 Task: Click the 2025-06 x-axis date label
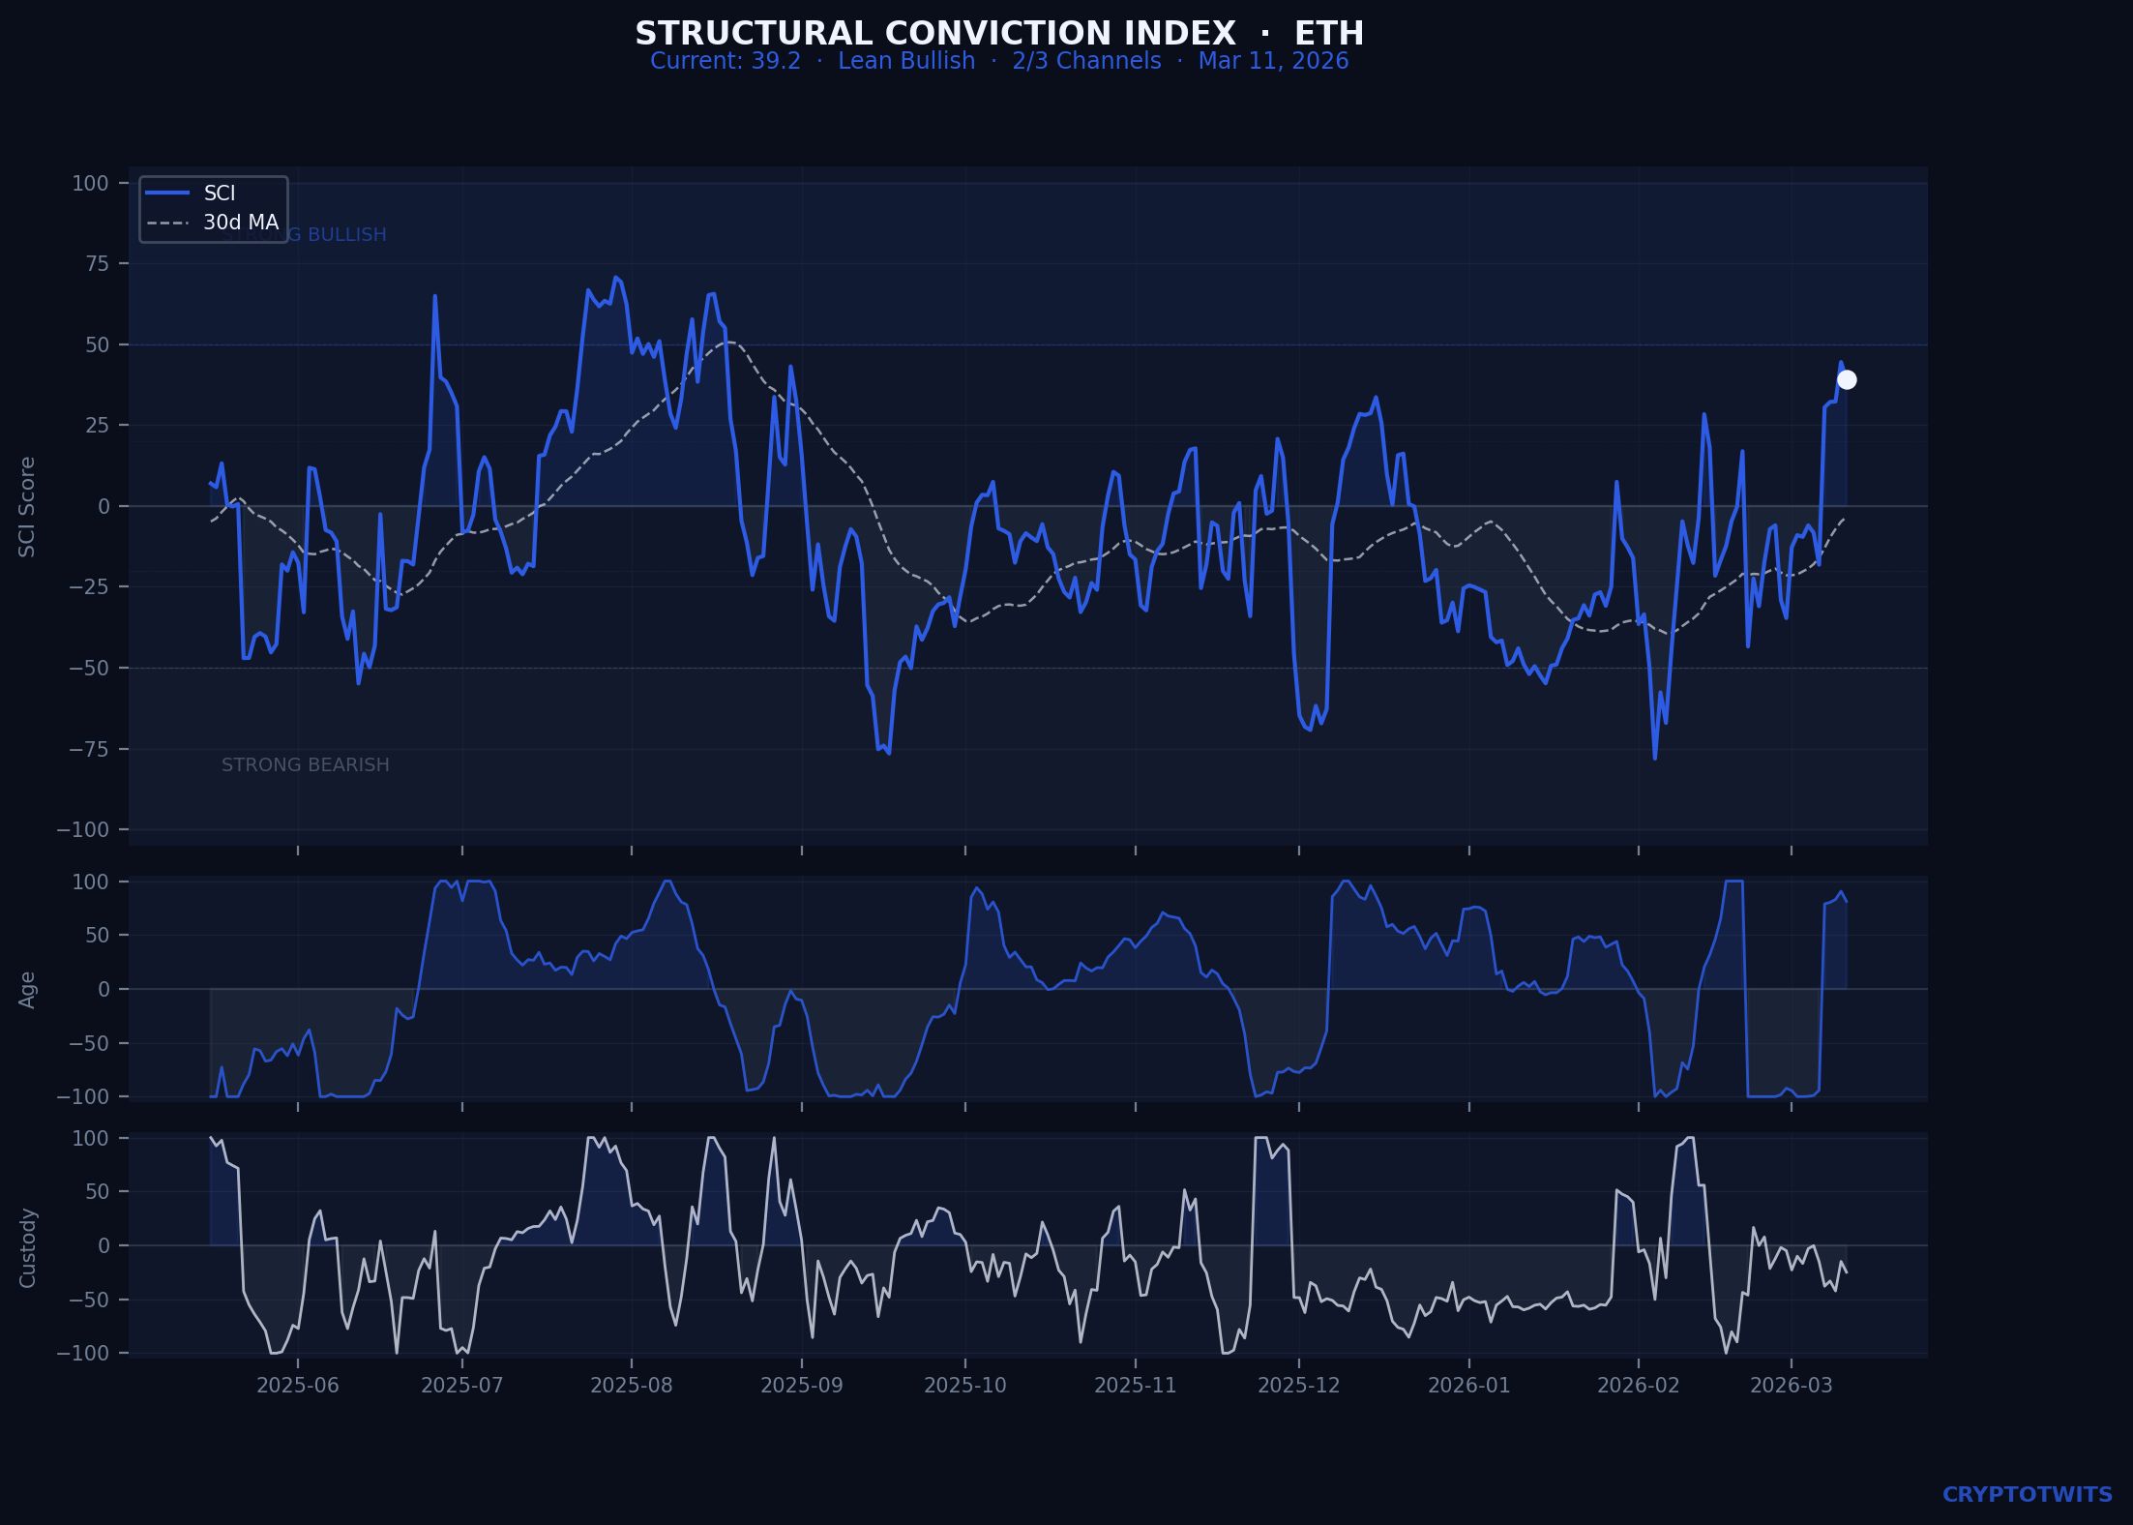pos(298,1385)
